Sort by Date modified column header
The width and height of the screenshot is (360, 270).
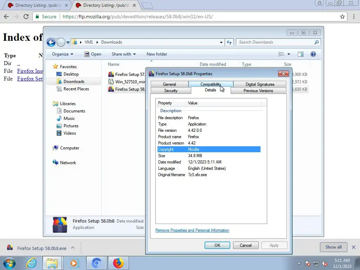(213, 64)
